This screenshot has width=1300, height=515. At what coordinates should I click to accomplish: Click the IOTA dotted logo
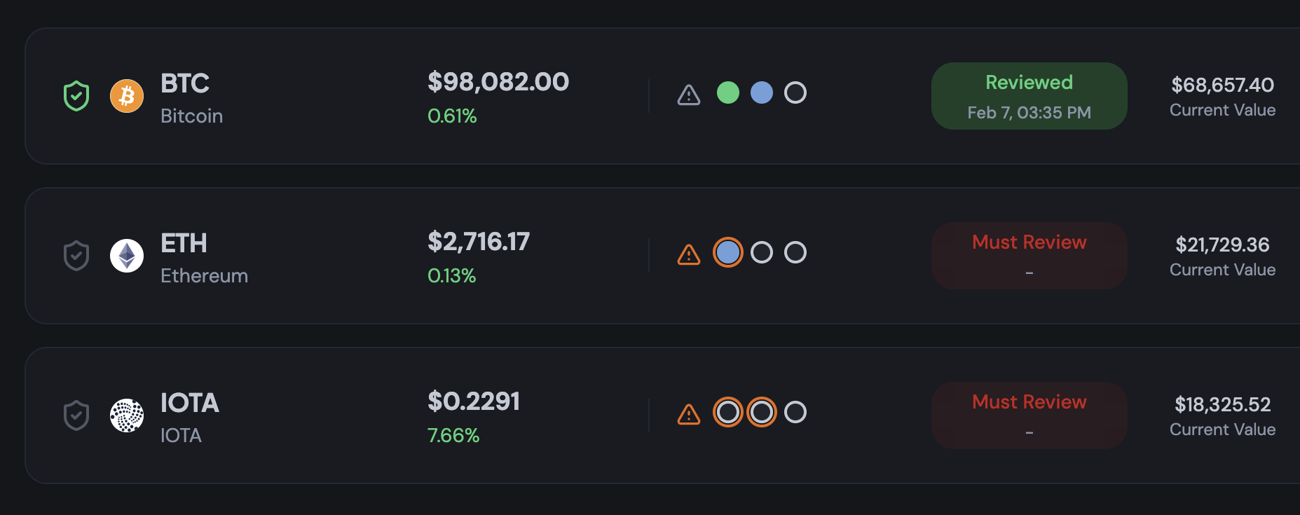[127, 416]
